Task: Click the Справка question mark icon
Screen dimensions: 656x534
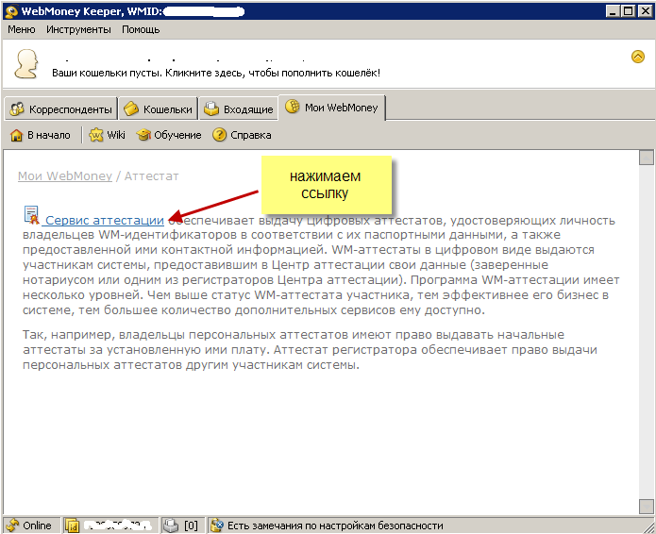Action: click(219, 135)
